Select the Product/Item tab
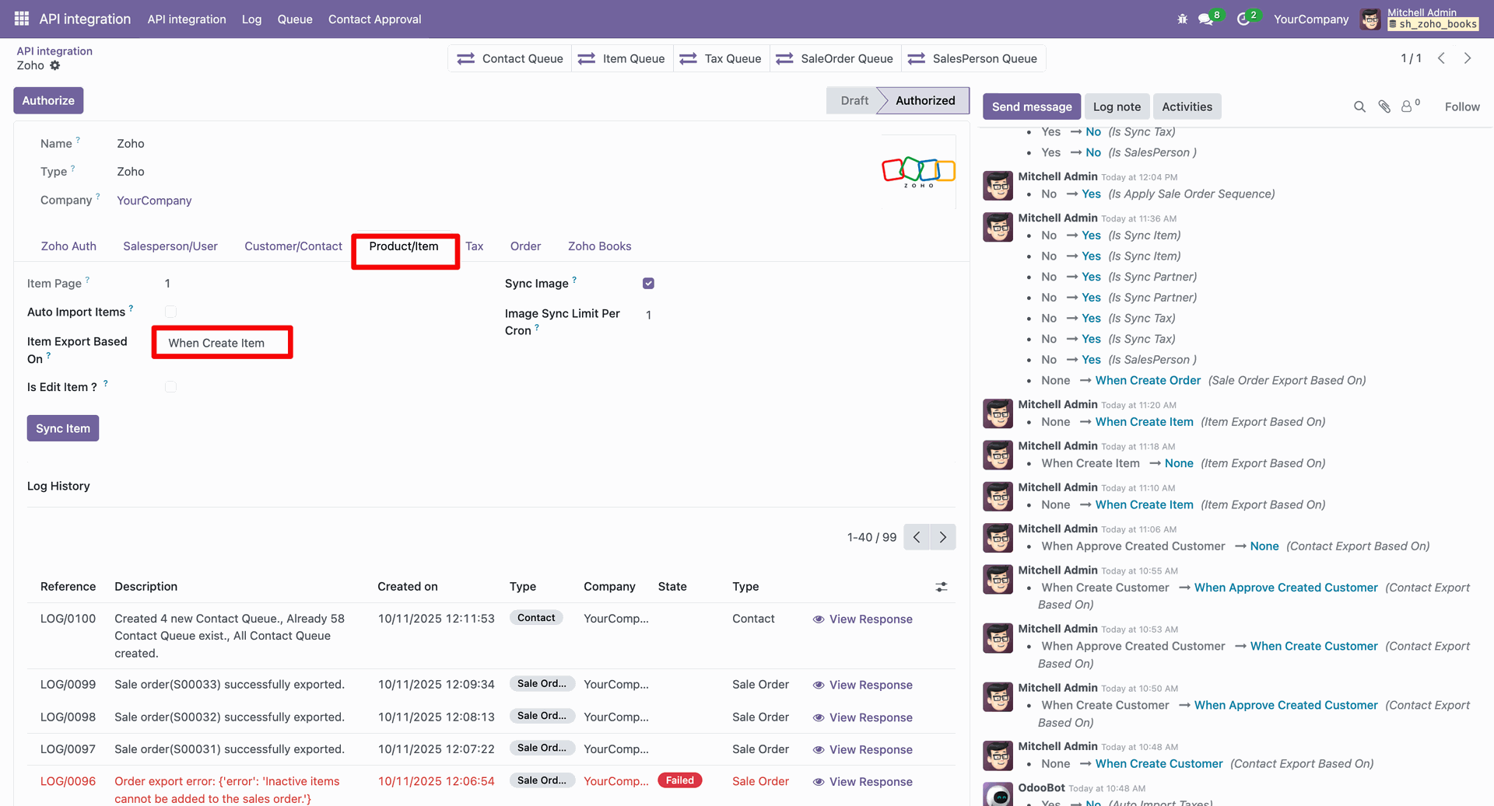The image size is (1494, 806). pos(404,246)
